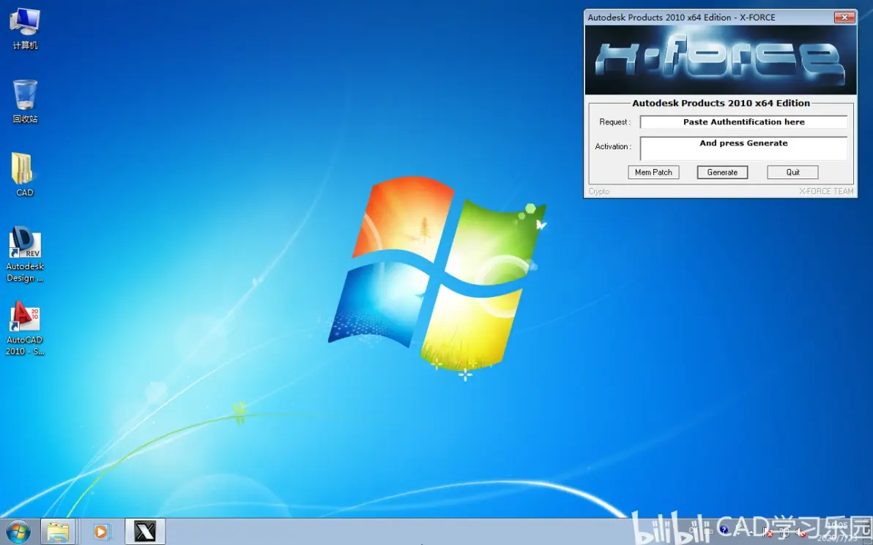Click the 'Request :' label
873x545 pixels.
coord(614,121)
